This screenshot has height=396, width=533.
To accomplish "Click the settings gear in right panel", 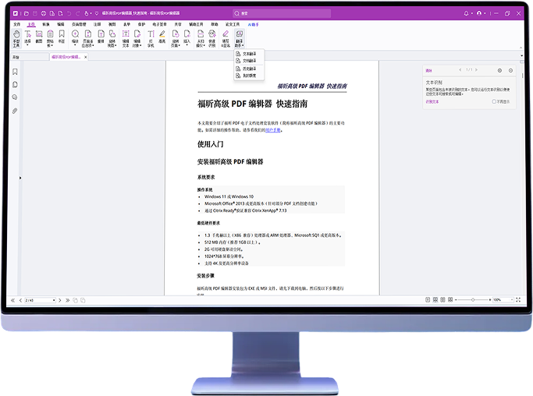I will click(499, 70).
